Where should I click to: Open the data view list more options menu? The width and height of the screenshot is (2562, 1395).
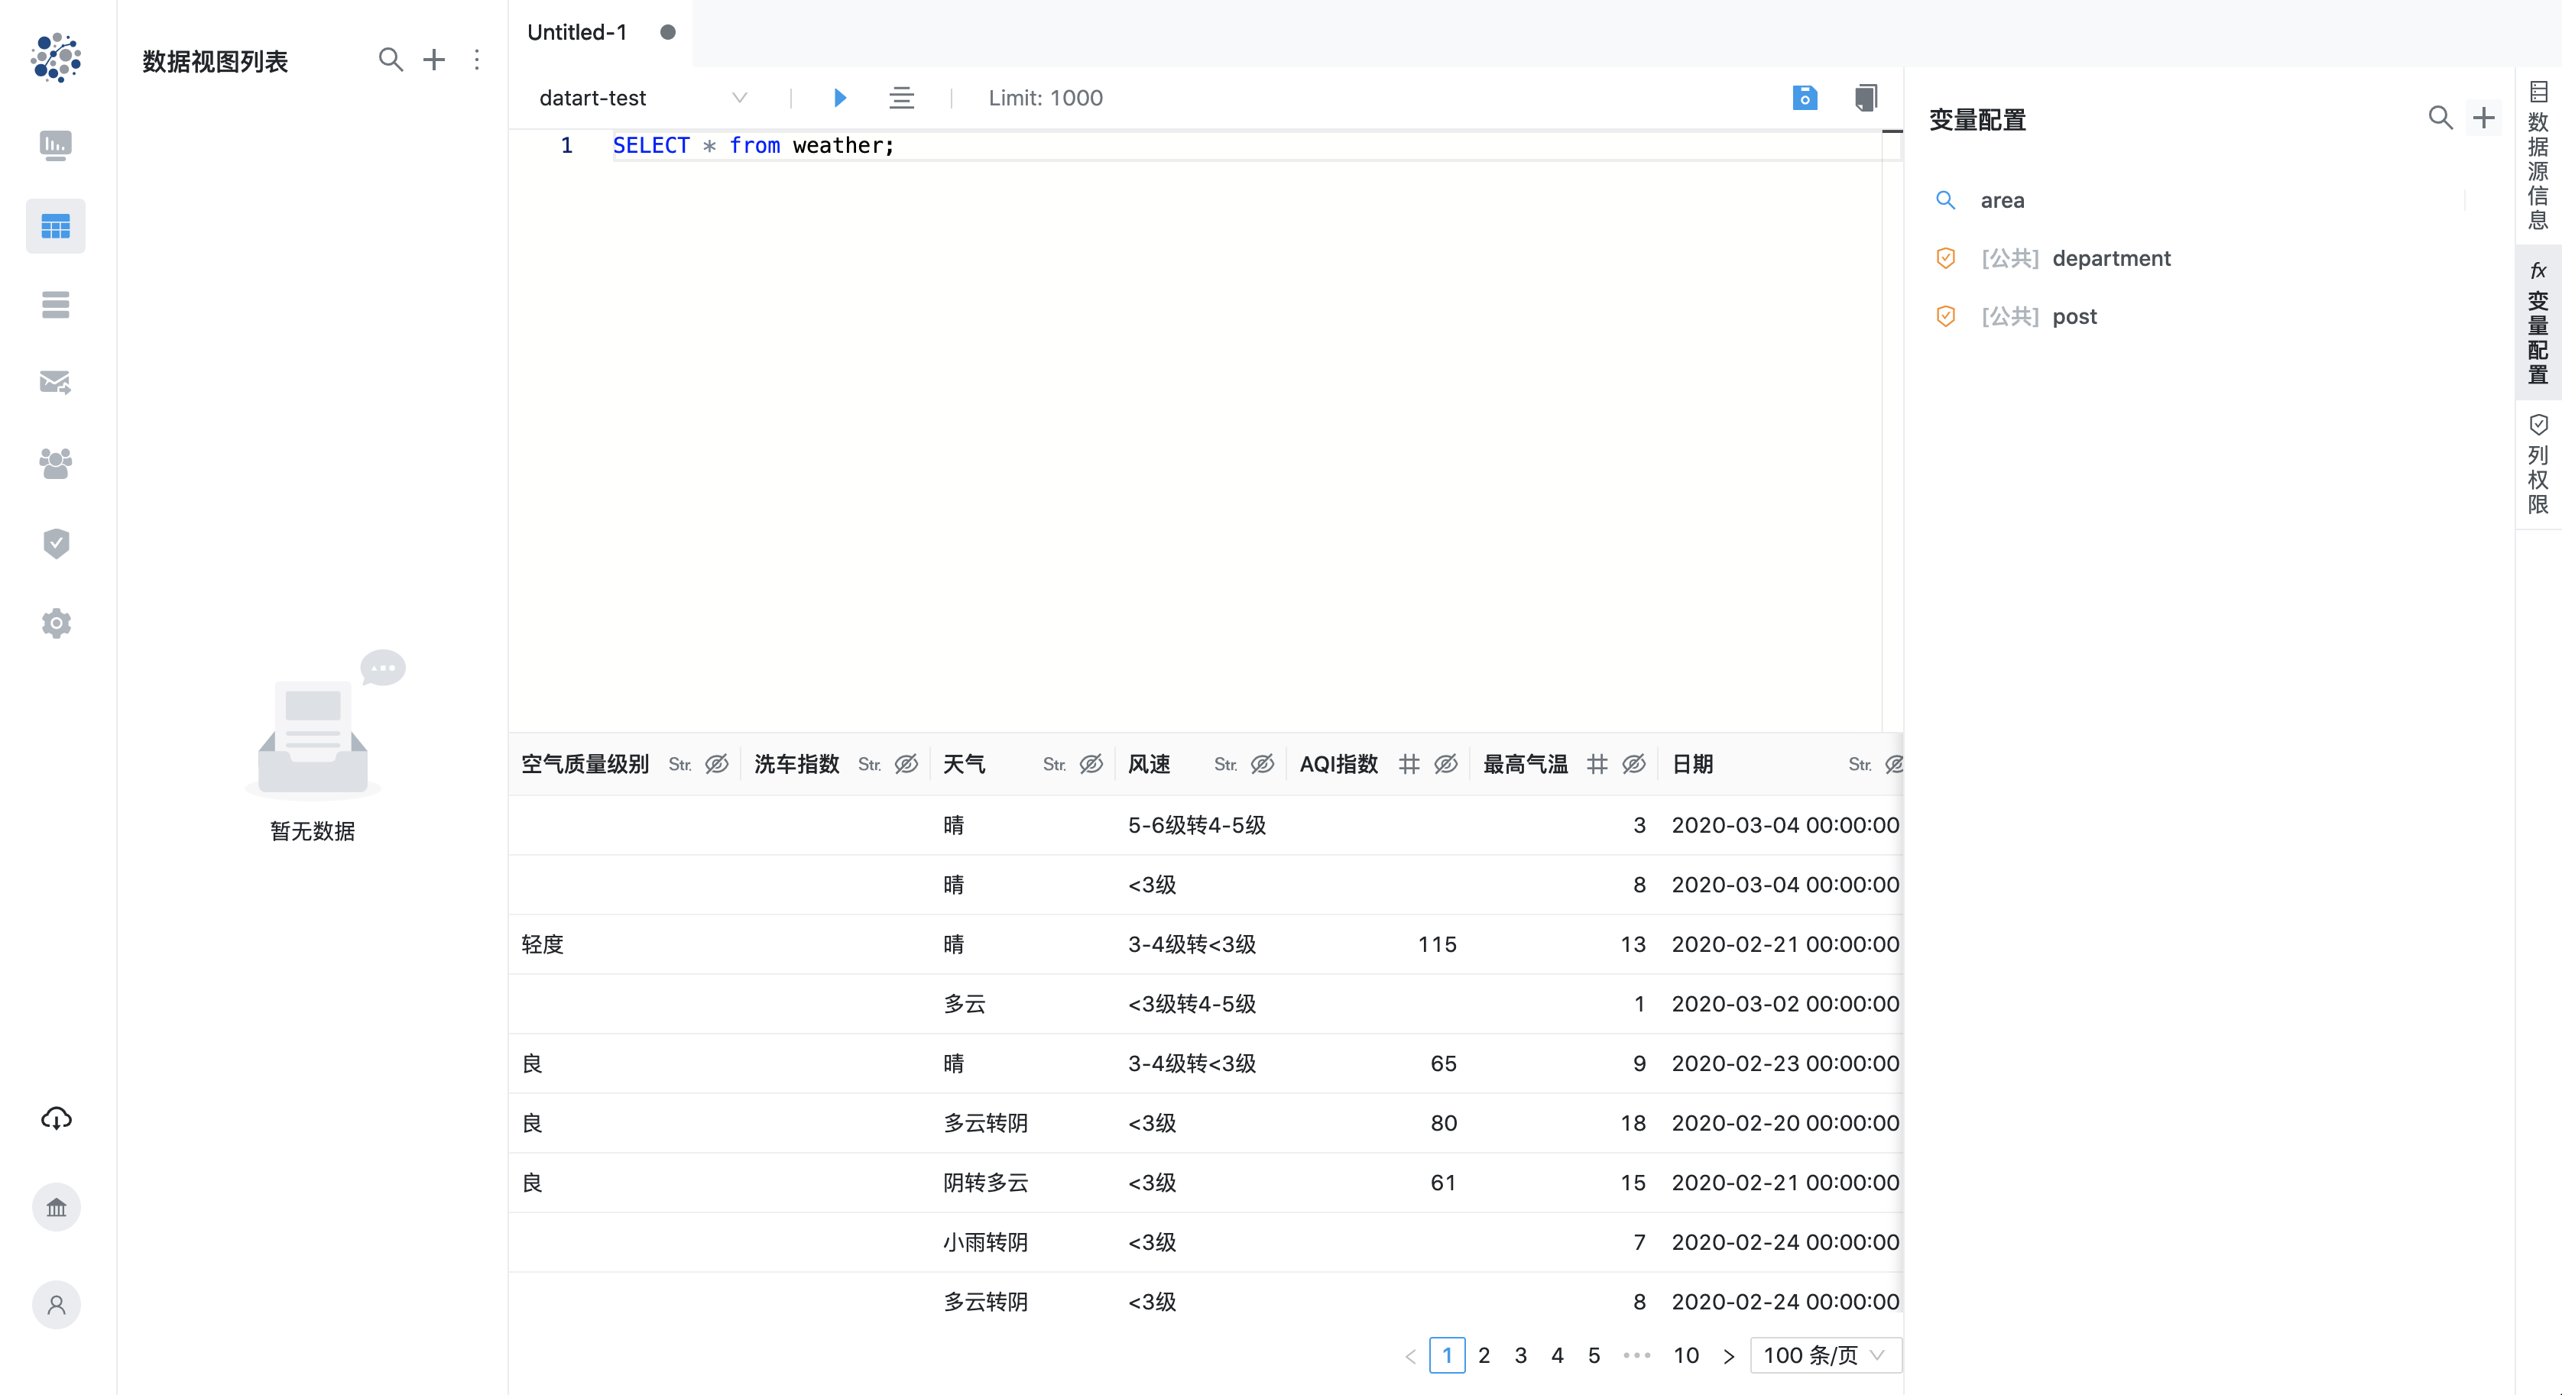[478, 60]
